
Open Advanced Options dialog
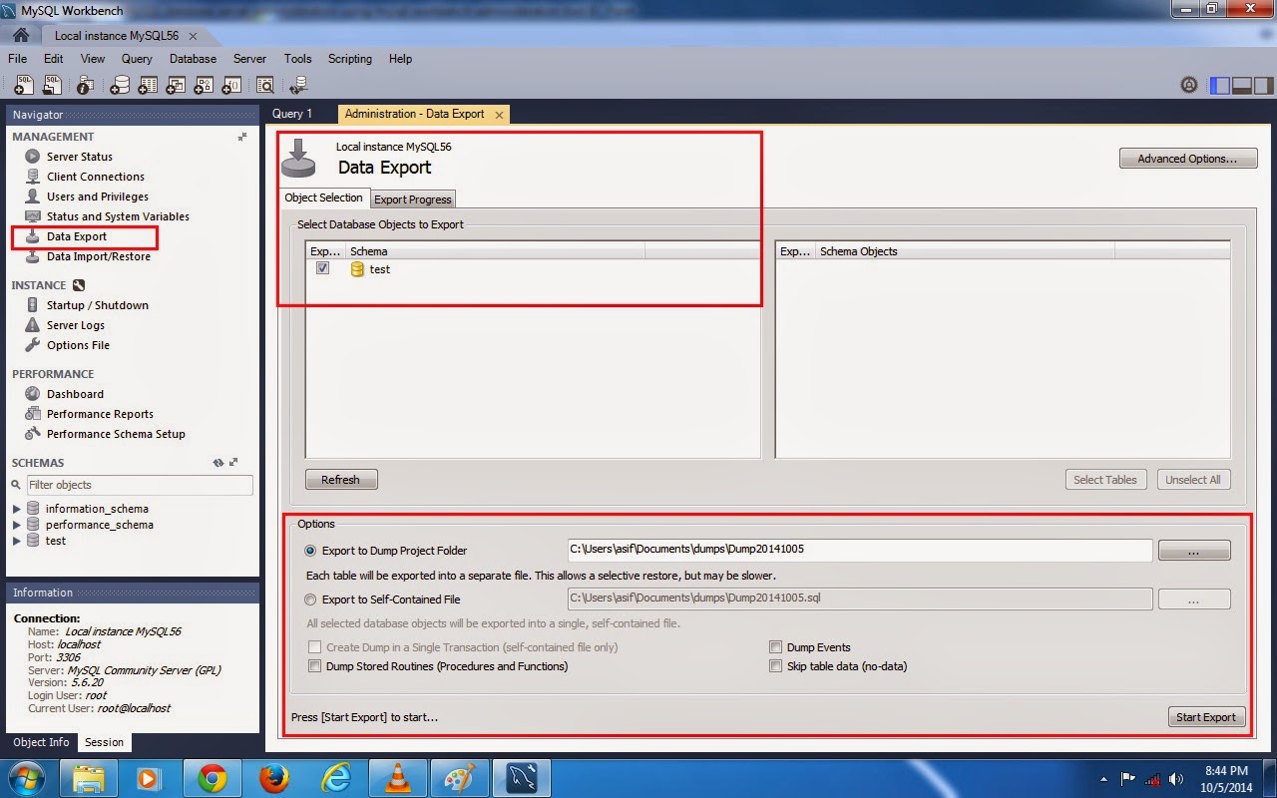pyautogui.click(x=1188, y=159)
